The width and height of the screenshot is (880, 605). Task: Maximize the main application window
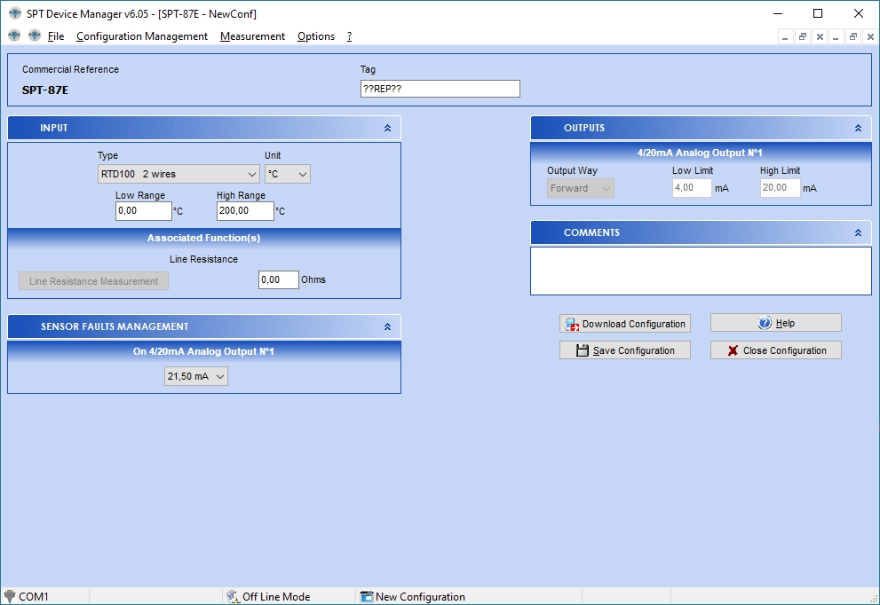click(818, 13)
